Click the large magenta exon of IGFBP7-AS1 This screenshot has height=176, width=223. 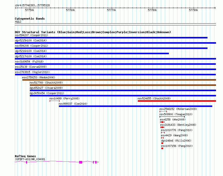81,162
